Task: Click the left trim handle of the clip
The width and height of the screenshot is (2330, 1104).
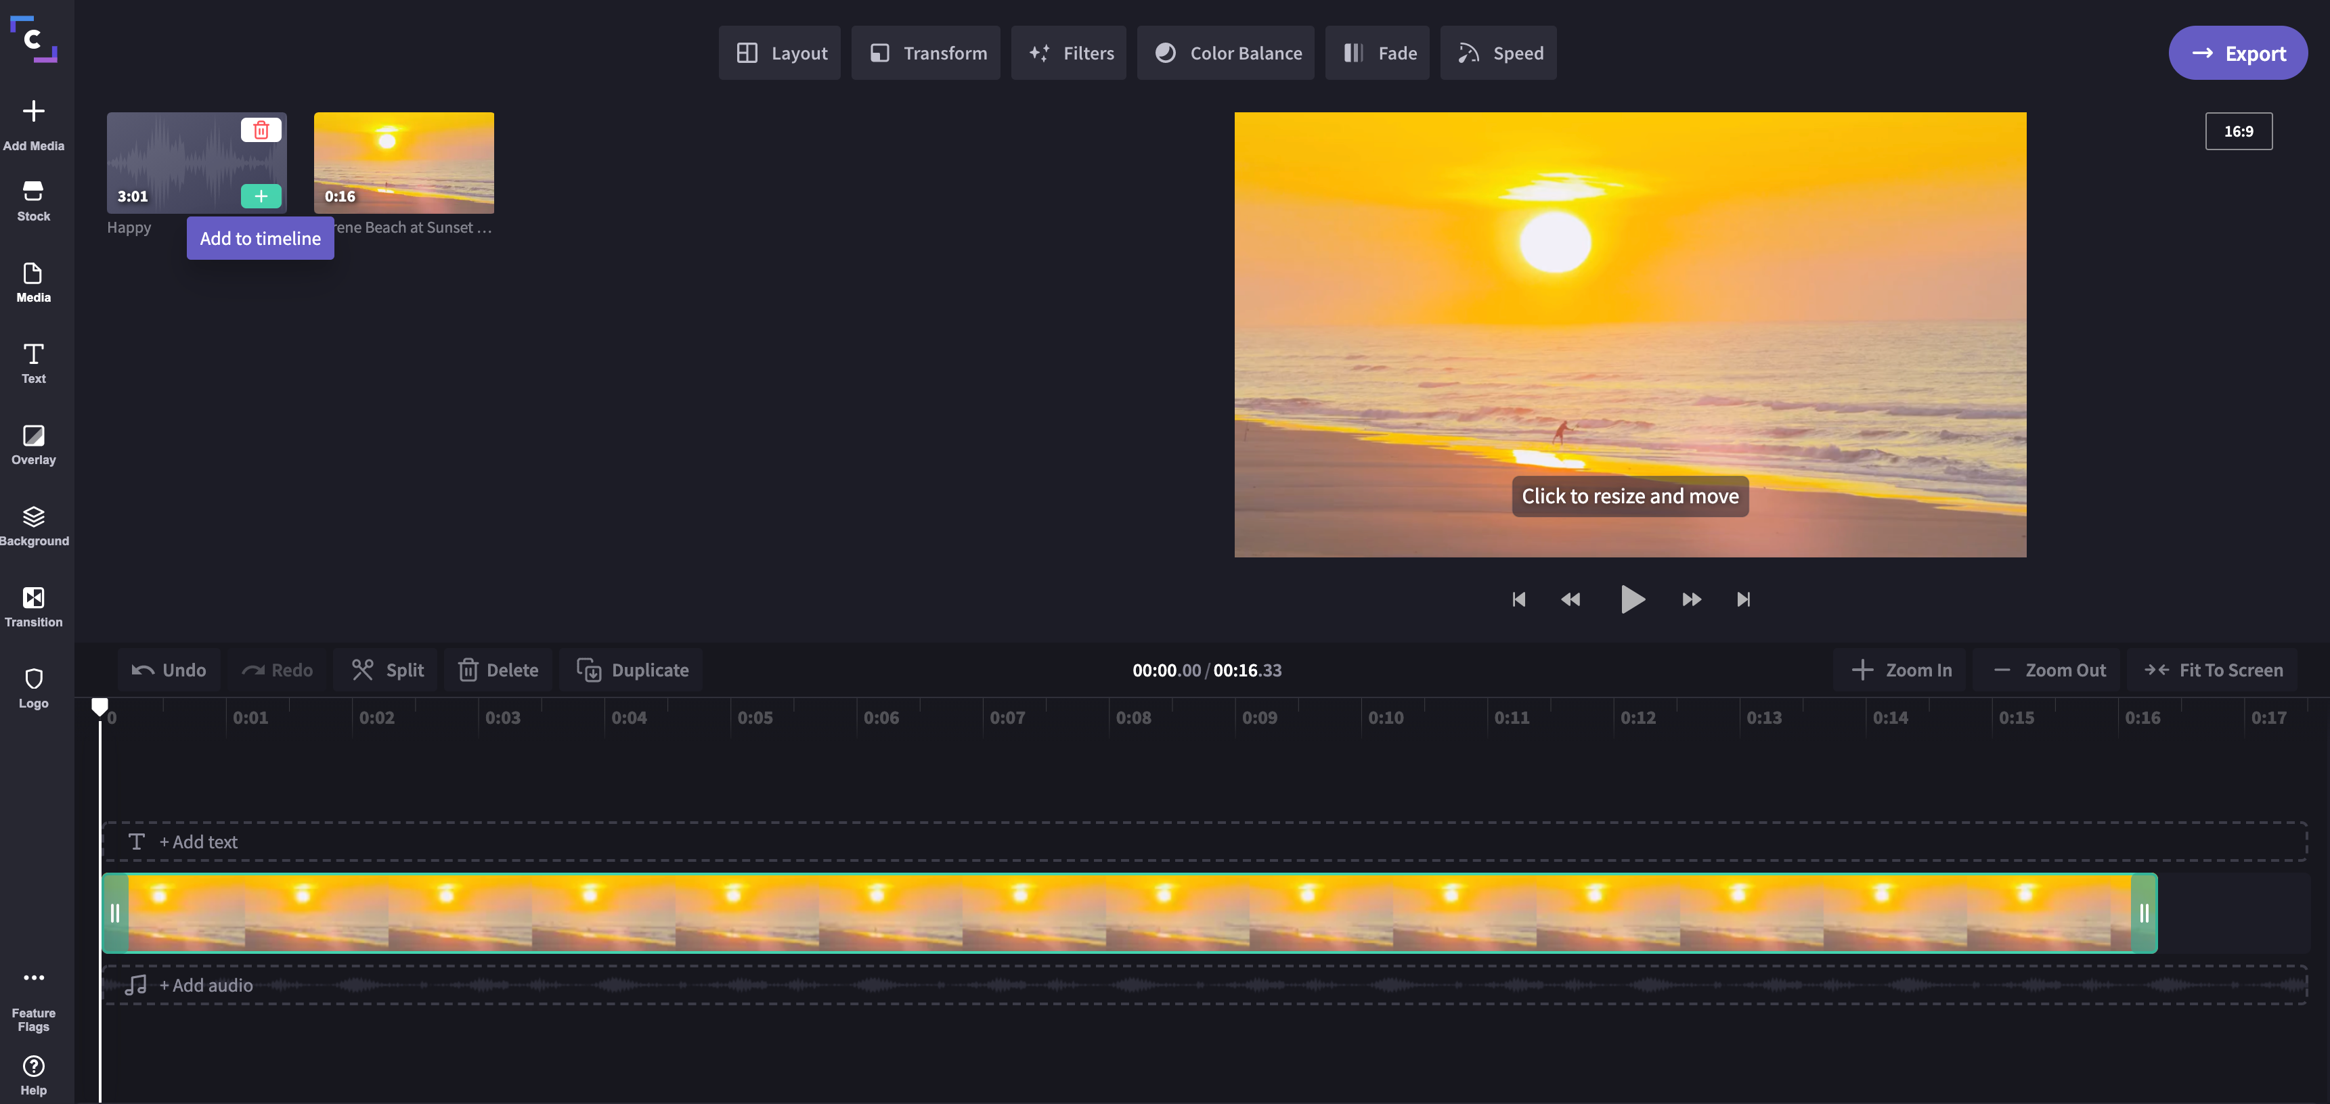Action: pos(115,913)
